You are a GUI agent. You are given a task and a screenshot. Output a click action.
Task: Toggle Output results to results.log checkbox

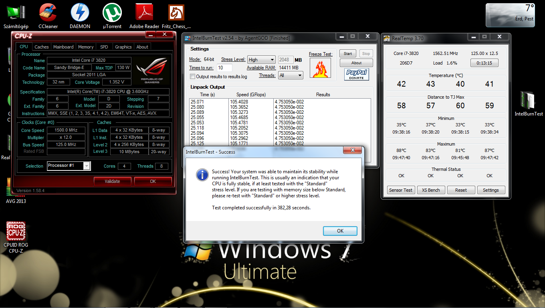[x=192, y=77]
